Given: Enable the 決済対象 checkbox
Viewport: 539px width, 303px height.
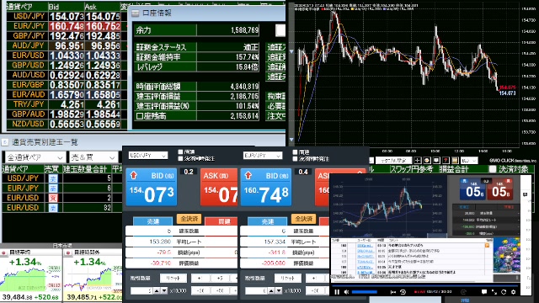Looking at the screenshot, I should pyautogui.click(x=493, y=169).
